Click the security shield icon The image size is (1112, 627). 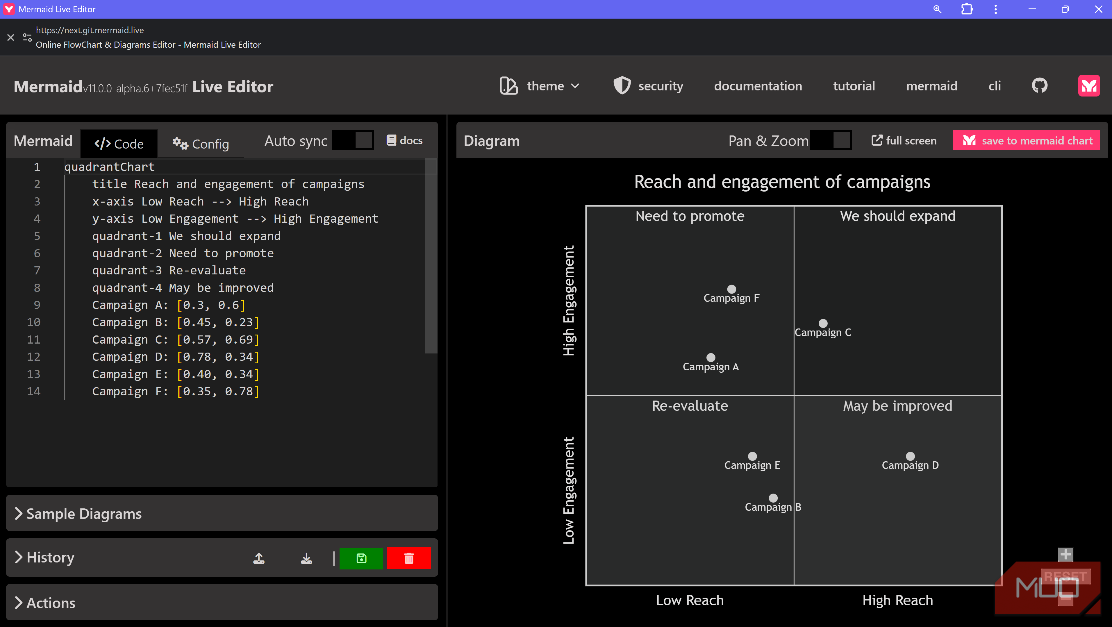(622, 86)
